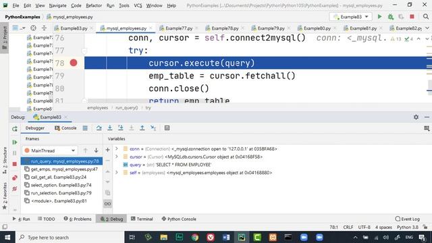Open Word from the taskbar
432x243 pixels.
[x=226, y=237]
